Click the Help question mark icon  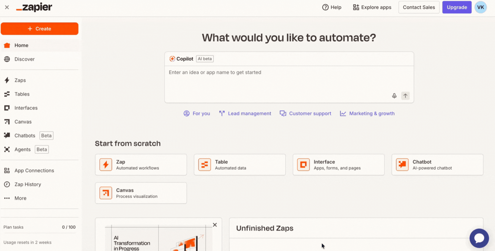[x=325, y=7]
